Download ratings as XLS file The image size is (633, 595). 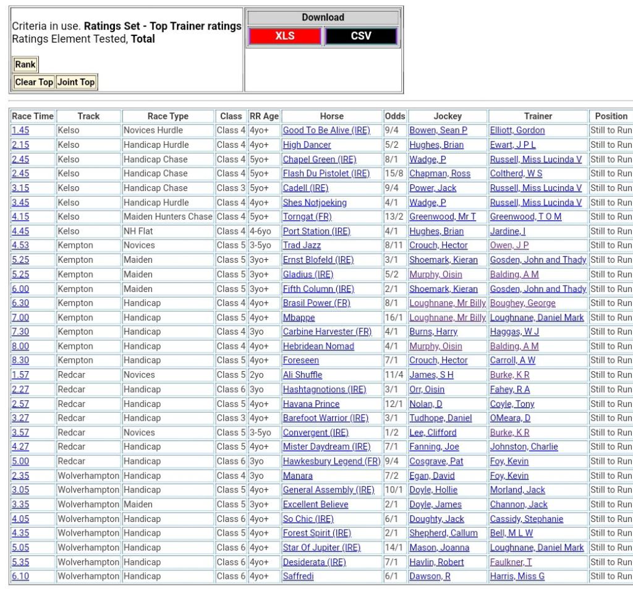pyautogui.click(x=285, y=36)
